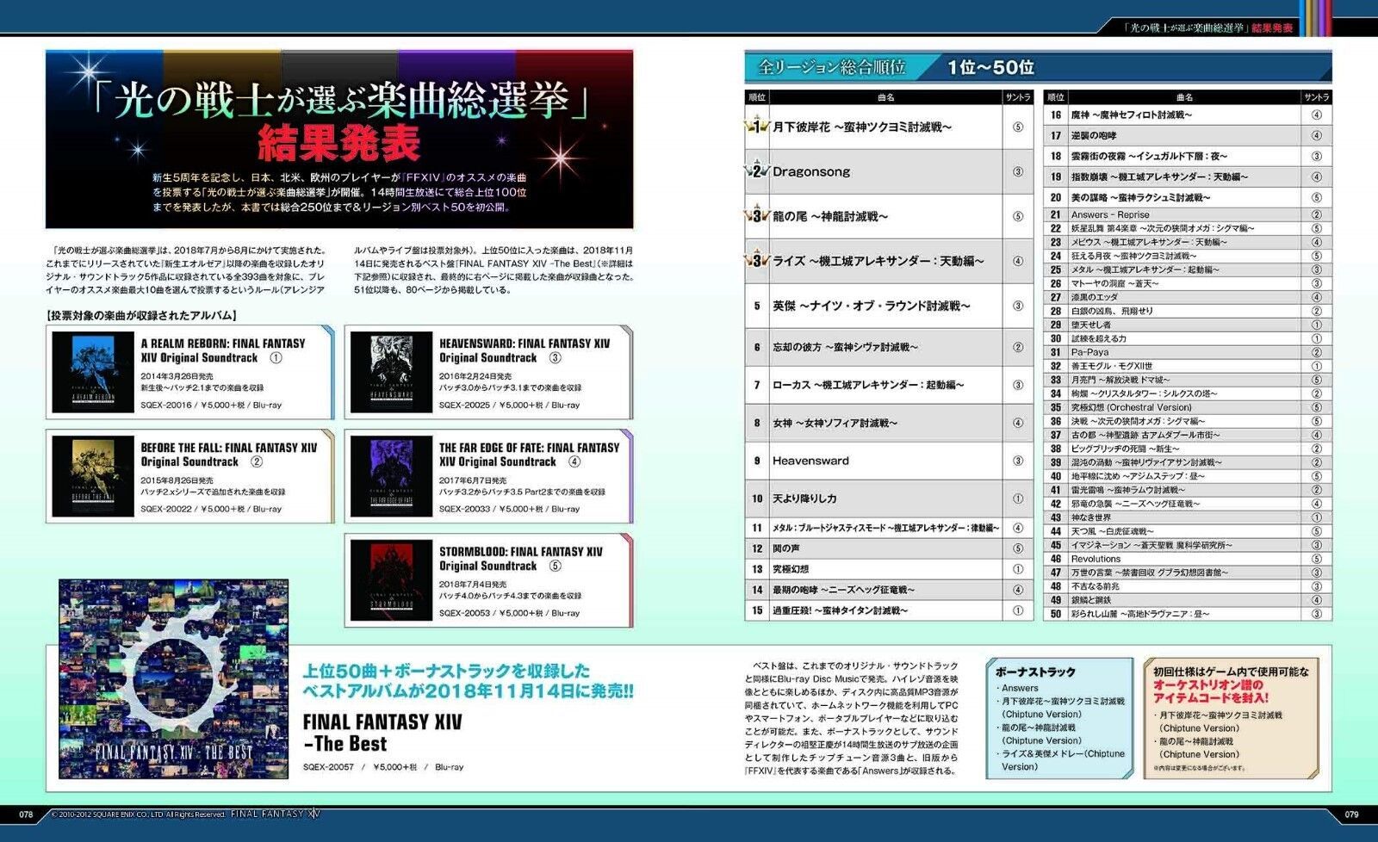1378x842 pixels.
Task: Select the 結果発表 red headline
Action: coord(338,143)
